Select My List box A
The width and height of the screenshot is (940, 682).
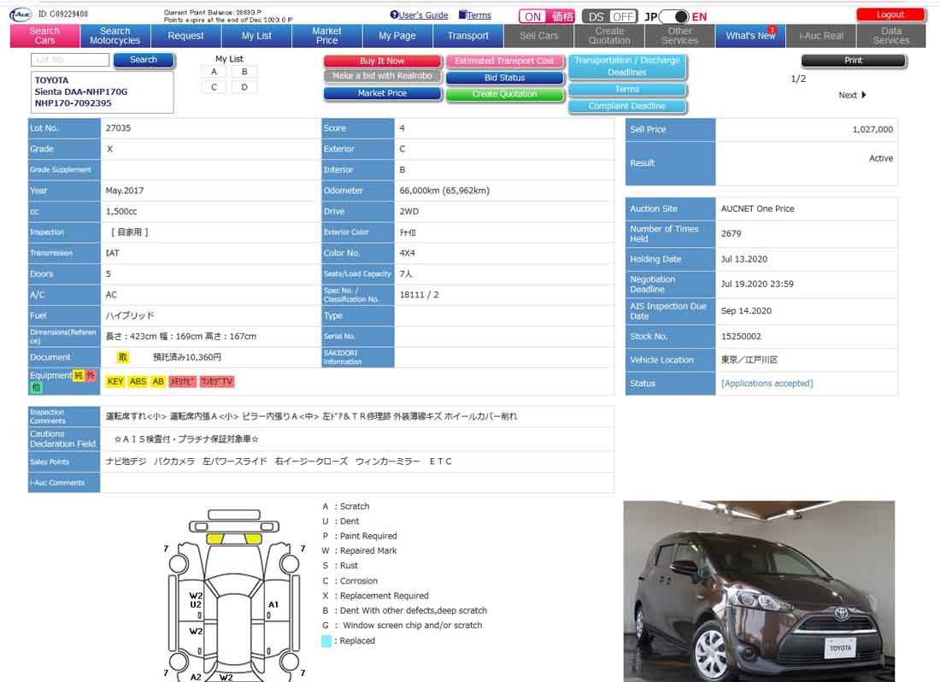click(214, 71)
